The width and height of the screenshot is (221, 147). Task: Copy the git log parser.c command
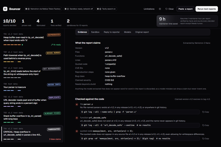(206, 112)
